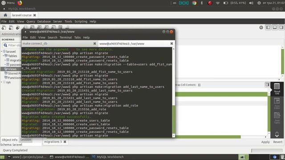Click the volume speaker tray icon

click(x=251, y=3)
